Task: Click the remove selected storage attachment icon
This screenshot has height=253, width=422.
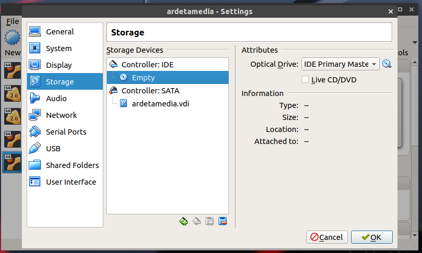Action: [223, 221]
